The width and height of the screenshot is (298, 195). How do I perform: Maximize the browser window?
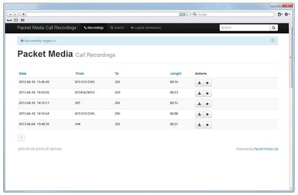pos(279,6)
